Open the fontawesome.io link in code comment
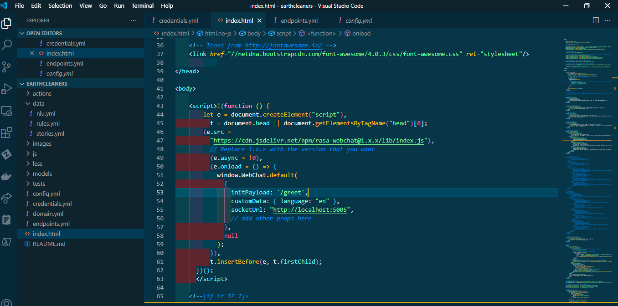This screenshot has height=306, width=618. coord(283,45)
